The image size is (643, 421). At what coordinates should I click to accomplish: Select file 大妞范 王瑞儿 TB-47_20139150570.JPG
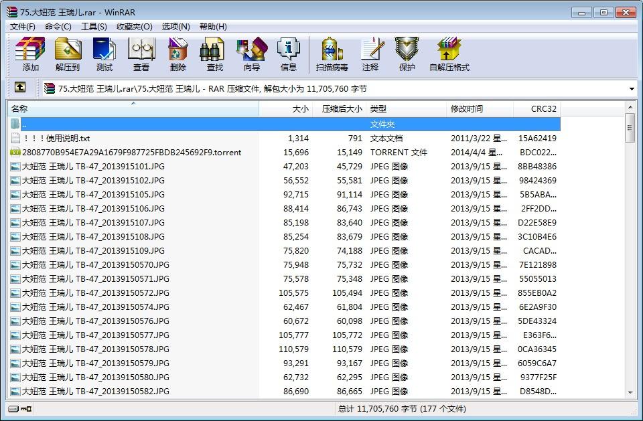click(x=284, y=265)
